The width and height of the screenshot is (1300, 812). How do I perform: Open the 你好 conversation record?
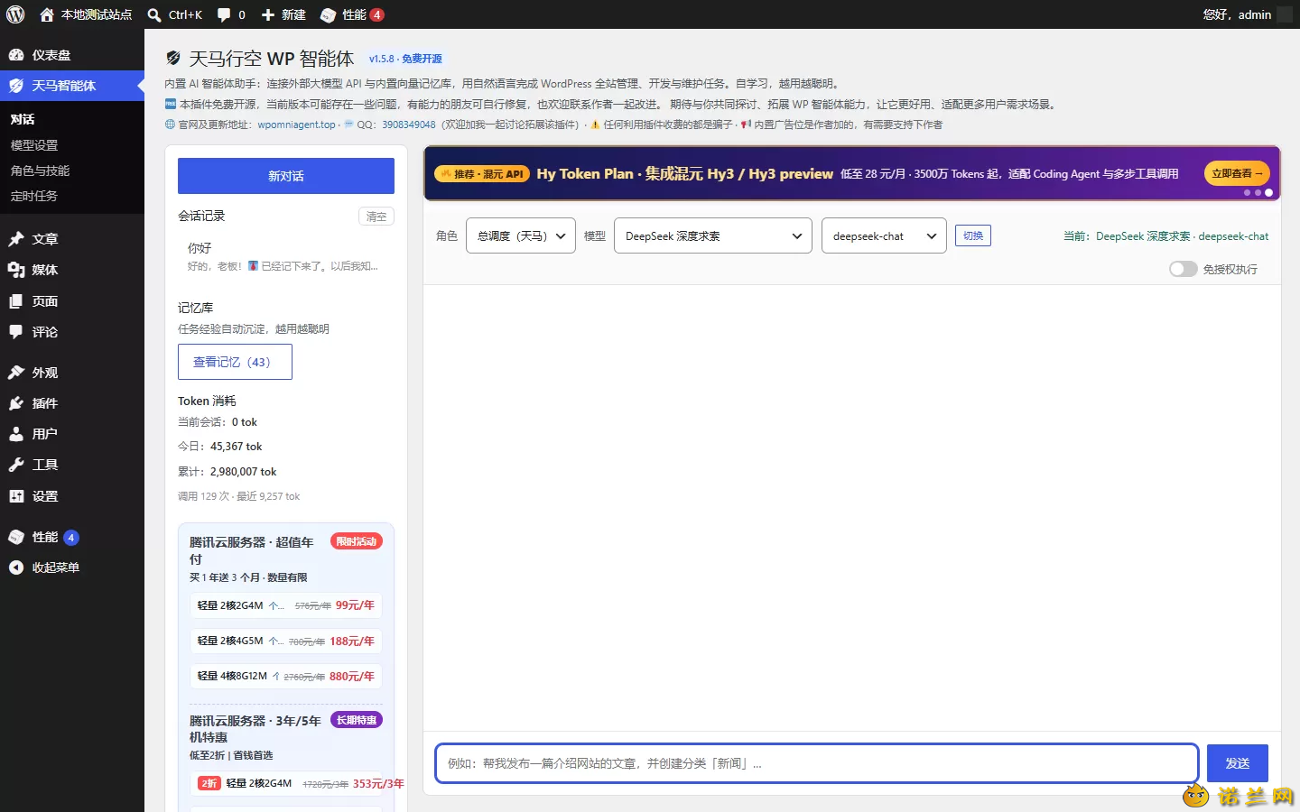pyautogui.click(x=286, y=256)
